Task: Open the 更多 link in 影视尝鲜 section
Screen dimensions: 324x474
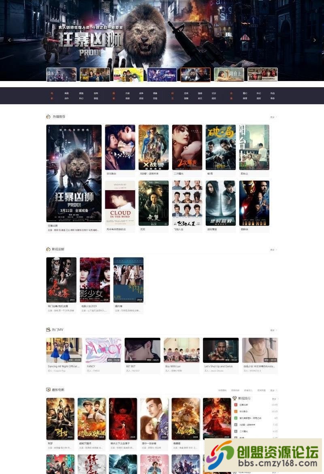Action: click(273, 250)
